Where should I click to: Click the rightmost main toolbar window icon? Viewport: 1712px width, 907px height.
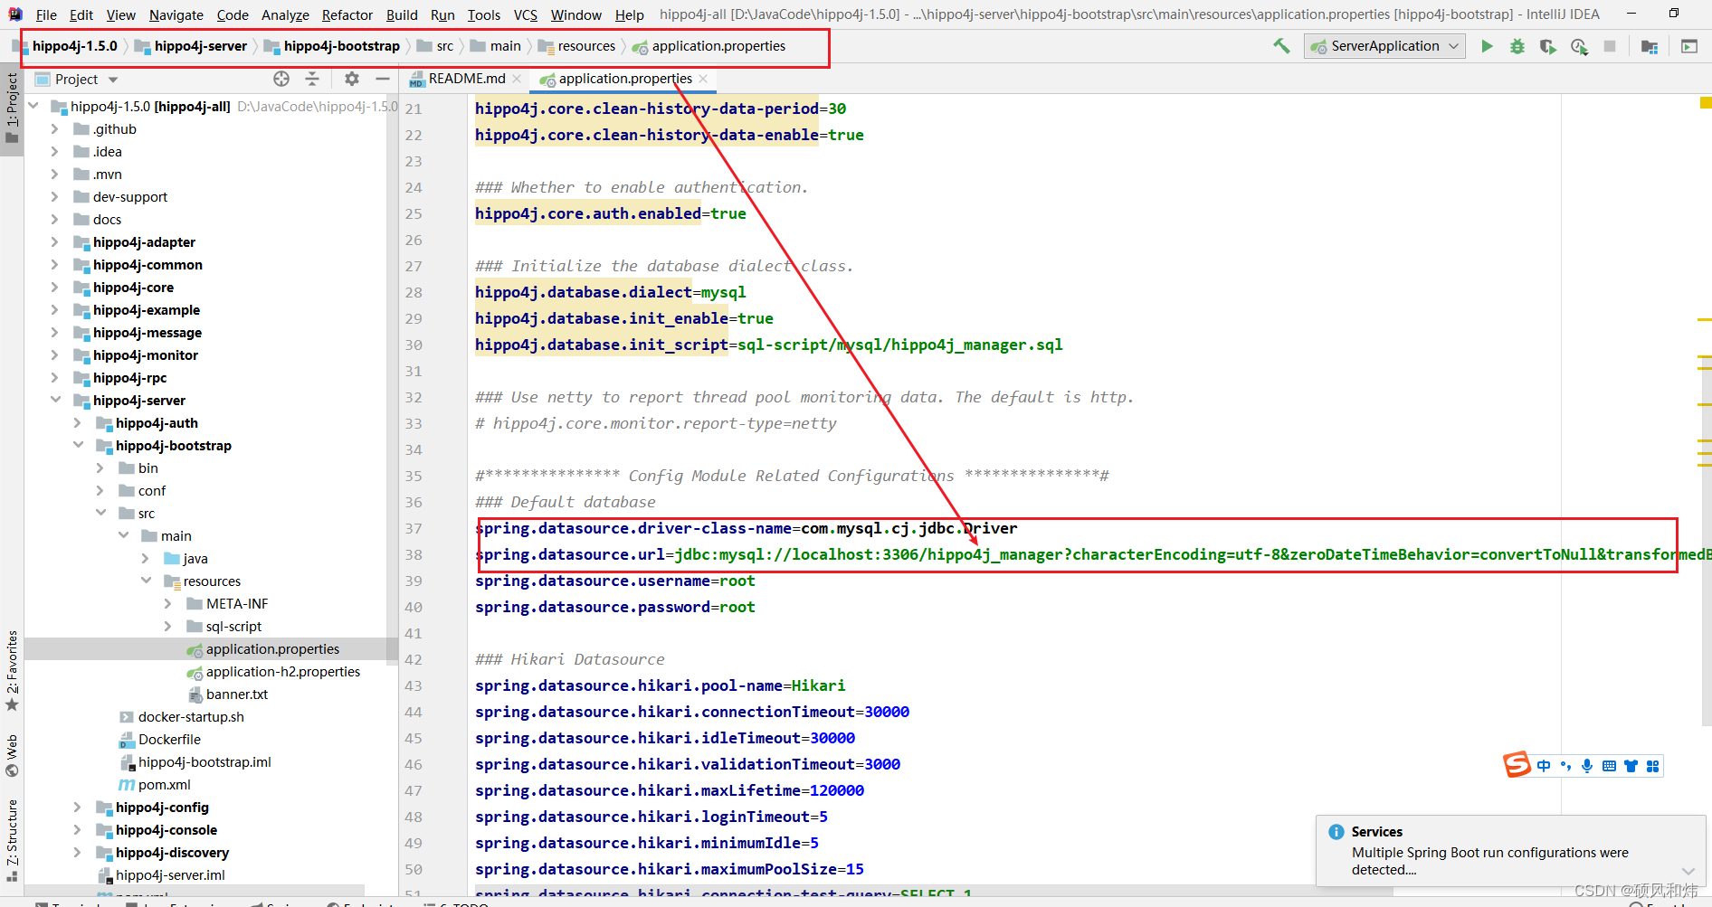tap(1689, 46)
